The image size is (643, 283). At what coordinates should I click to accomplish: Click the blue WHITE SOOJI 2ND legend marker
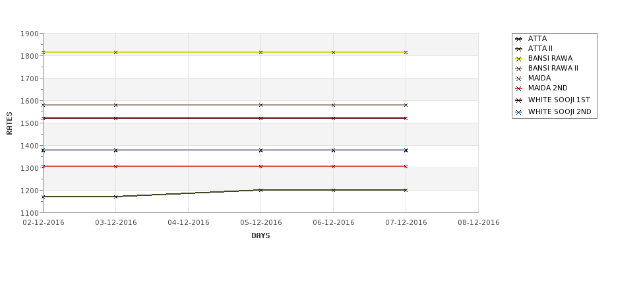point(519,112)
